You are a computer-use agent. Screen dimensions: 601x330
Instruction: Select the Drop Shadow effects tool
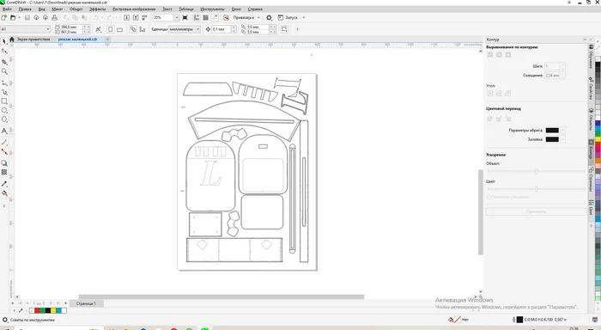4,163
